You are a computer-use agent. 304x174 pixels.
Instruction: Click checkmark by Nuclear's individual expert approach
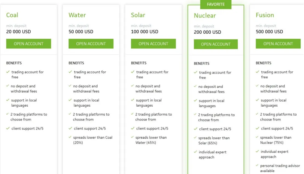pos(196,152)
